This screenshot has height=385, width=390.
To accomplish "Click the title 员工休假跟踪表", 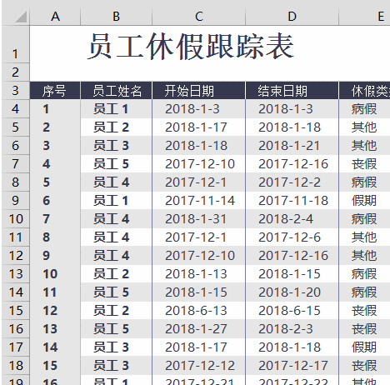I will [191, 46].
